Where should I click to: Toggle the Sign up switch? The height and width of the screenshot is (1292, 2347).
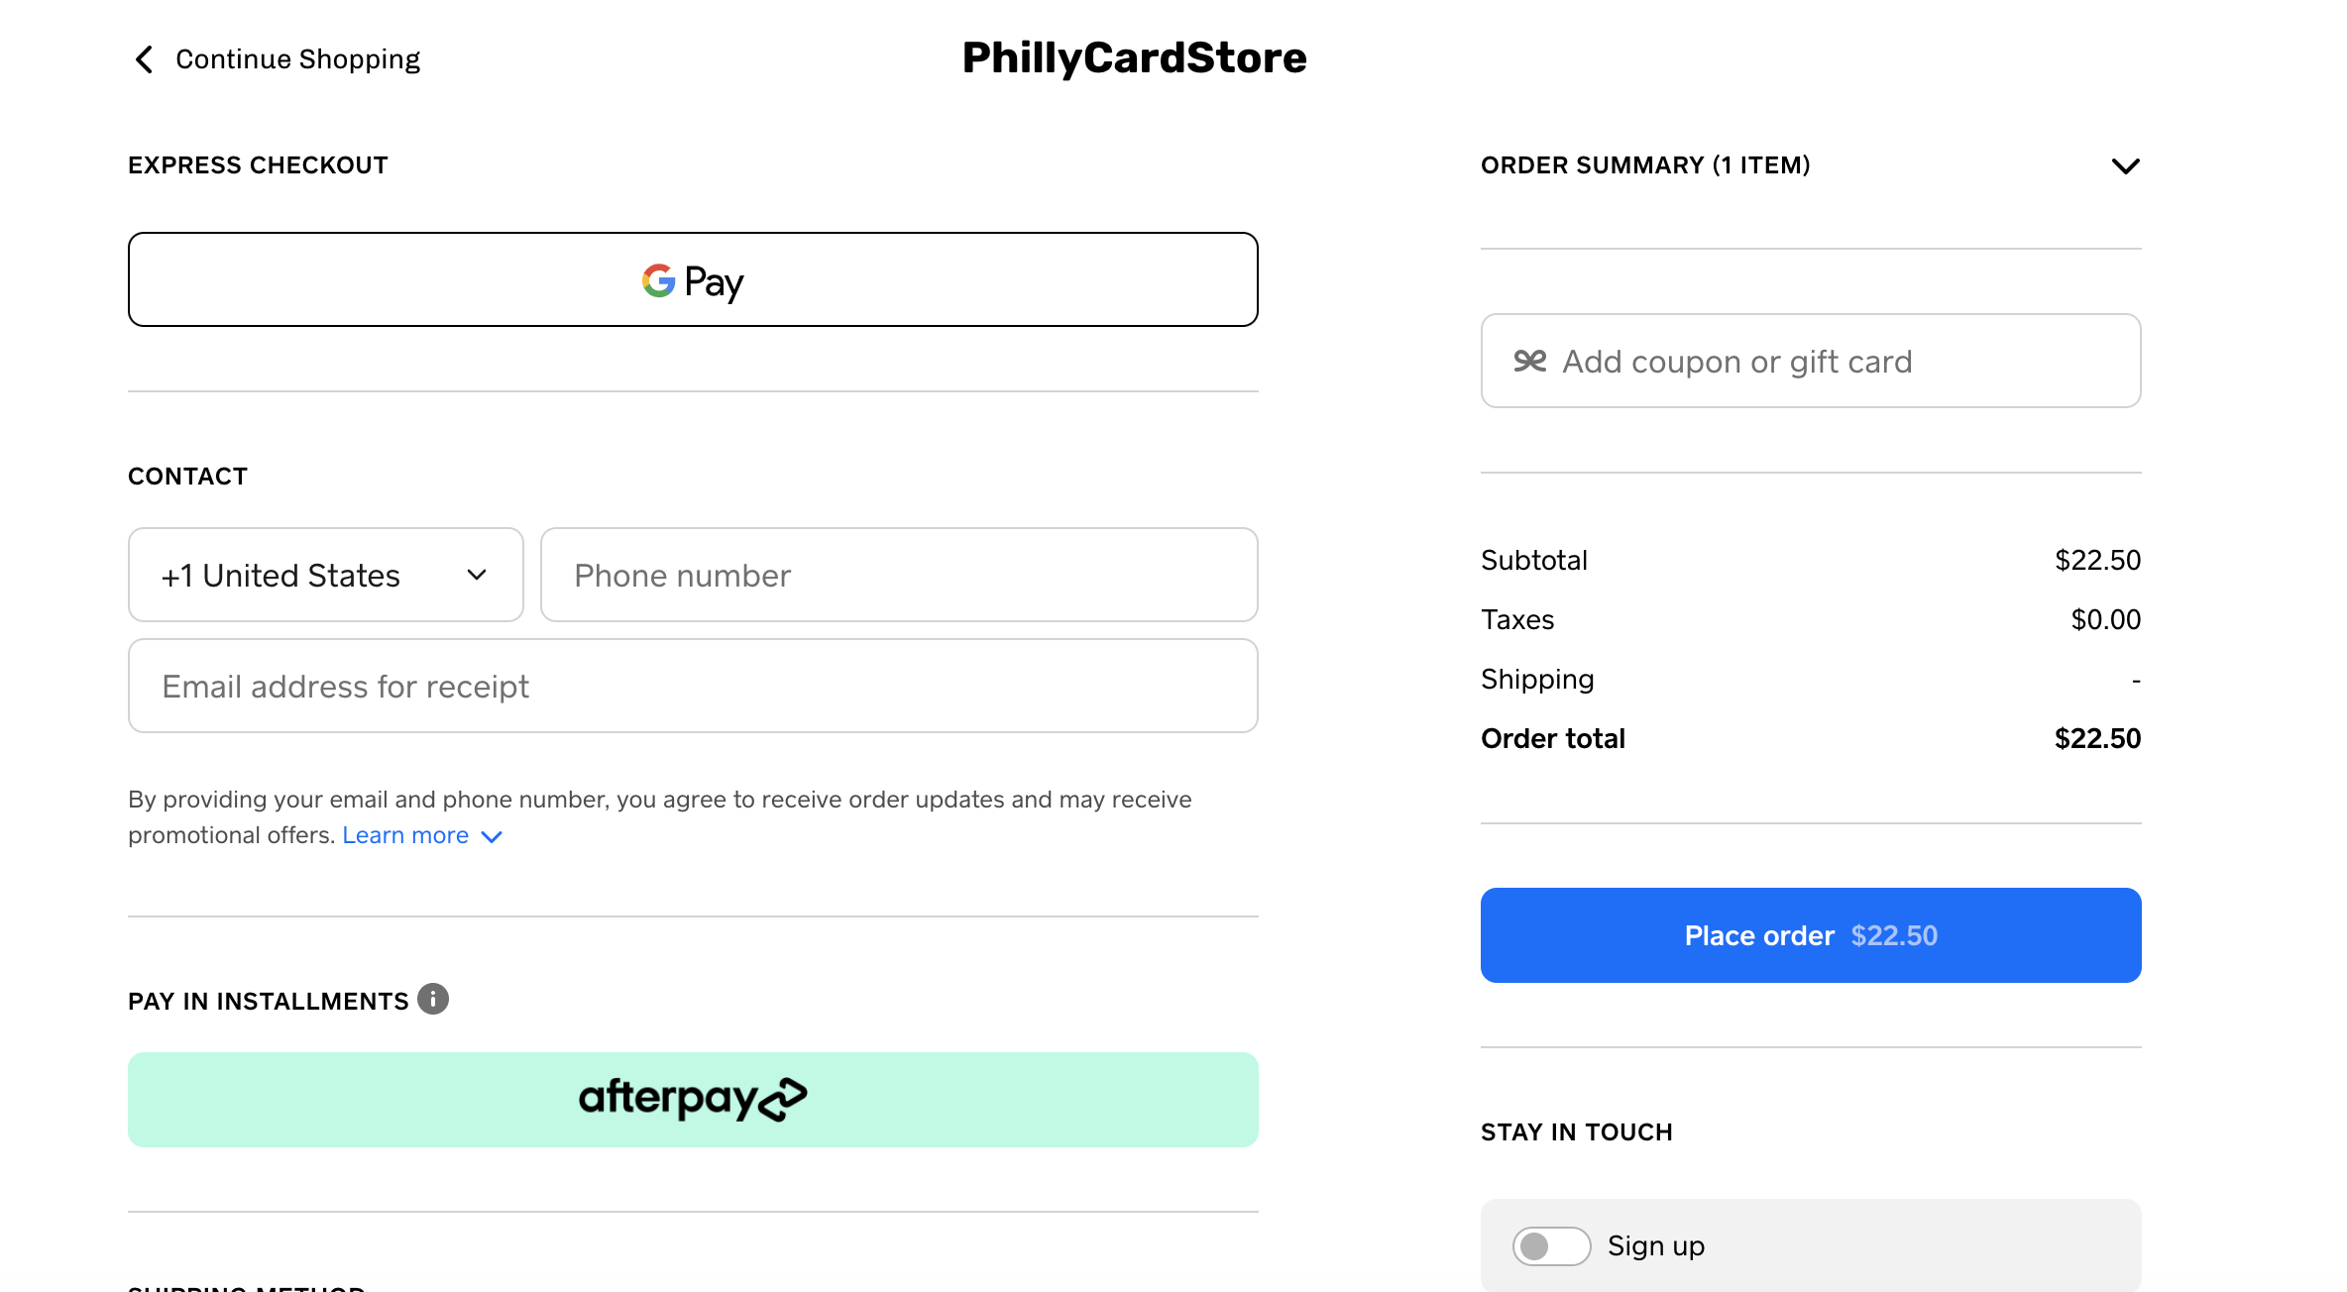coord(1551,1245)
